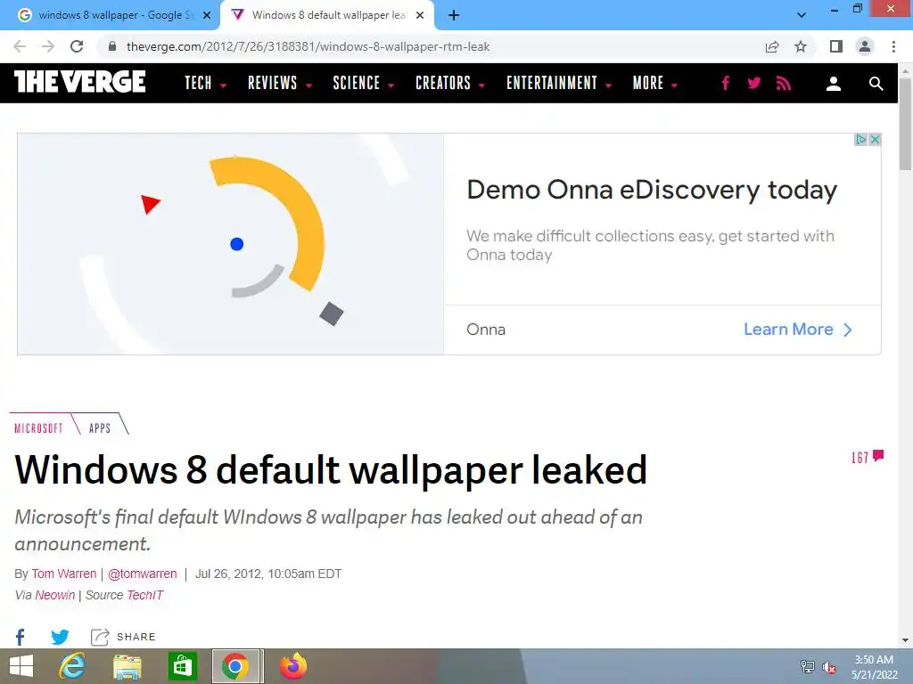Launch Internet Explorer from the taskbar
This screenshot has width=913, height=684.
coord(72,666)
